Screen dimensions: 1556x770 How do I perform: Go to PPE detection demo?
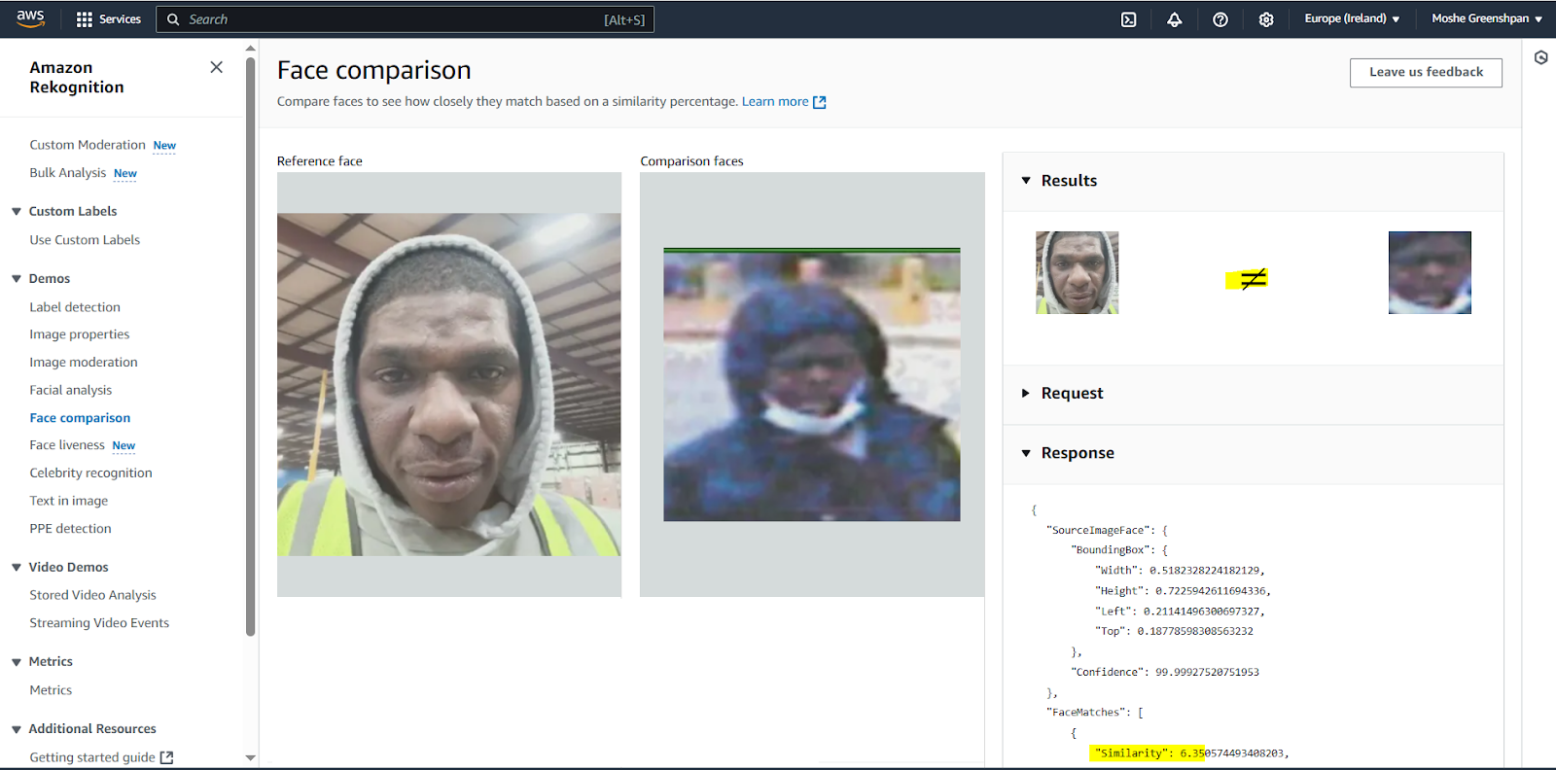(x=71, y=529)
